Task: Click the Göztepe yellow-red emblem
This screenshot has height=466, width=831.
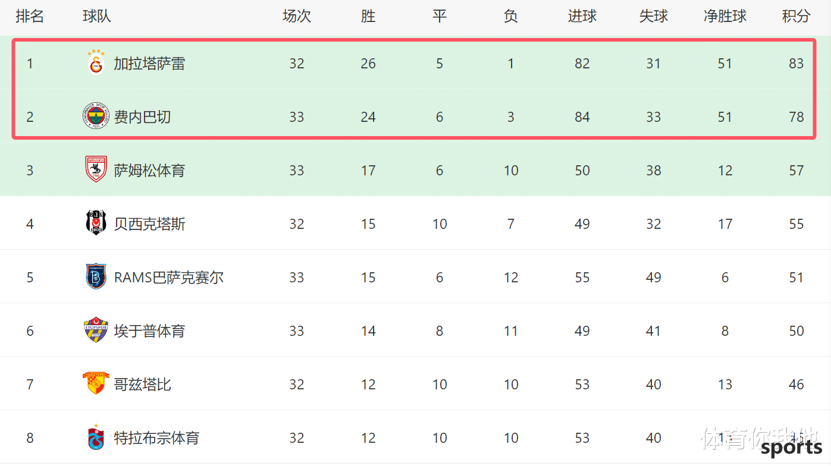Action: click(96, 383)
